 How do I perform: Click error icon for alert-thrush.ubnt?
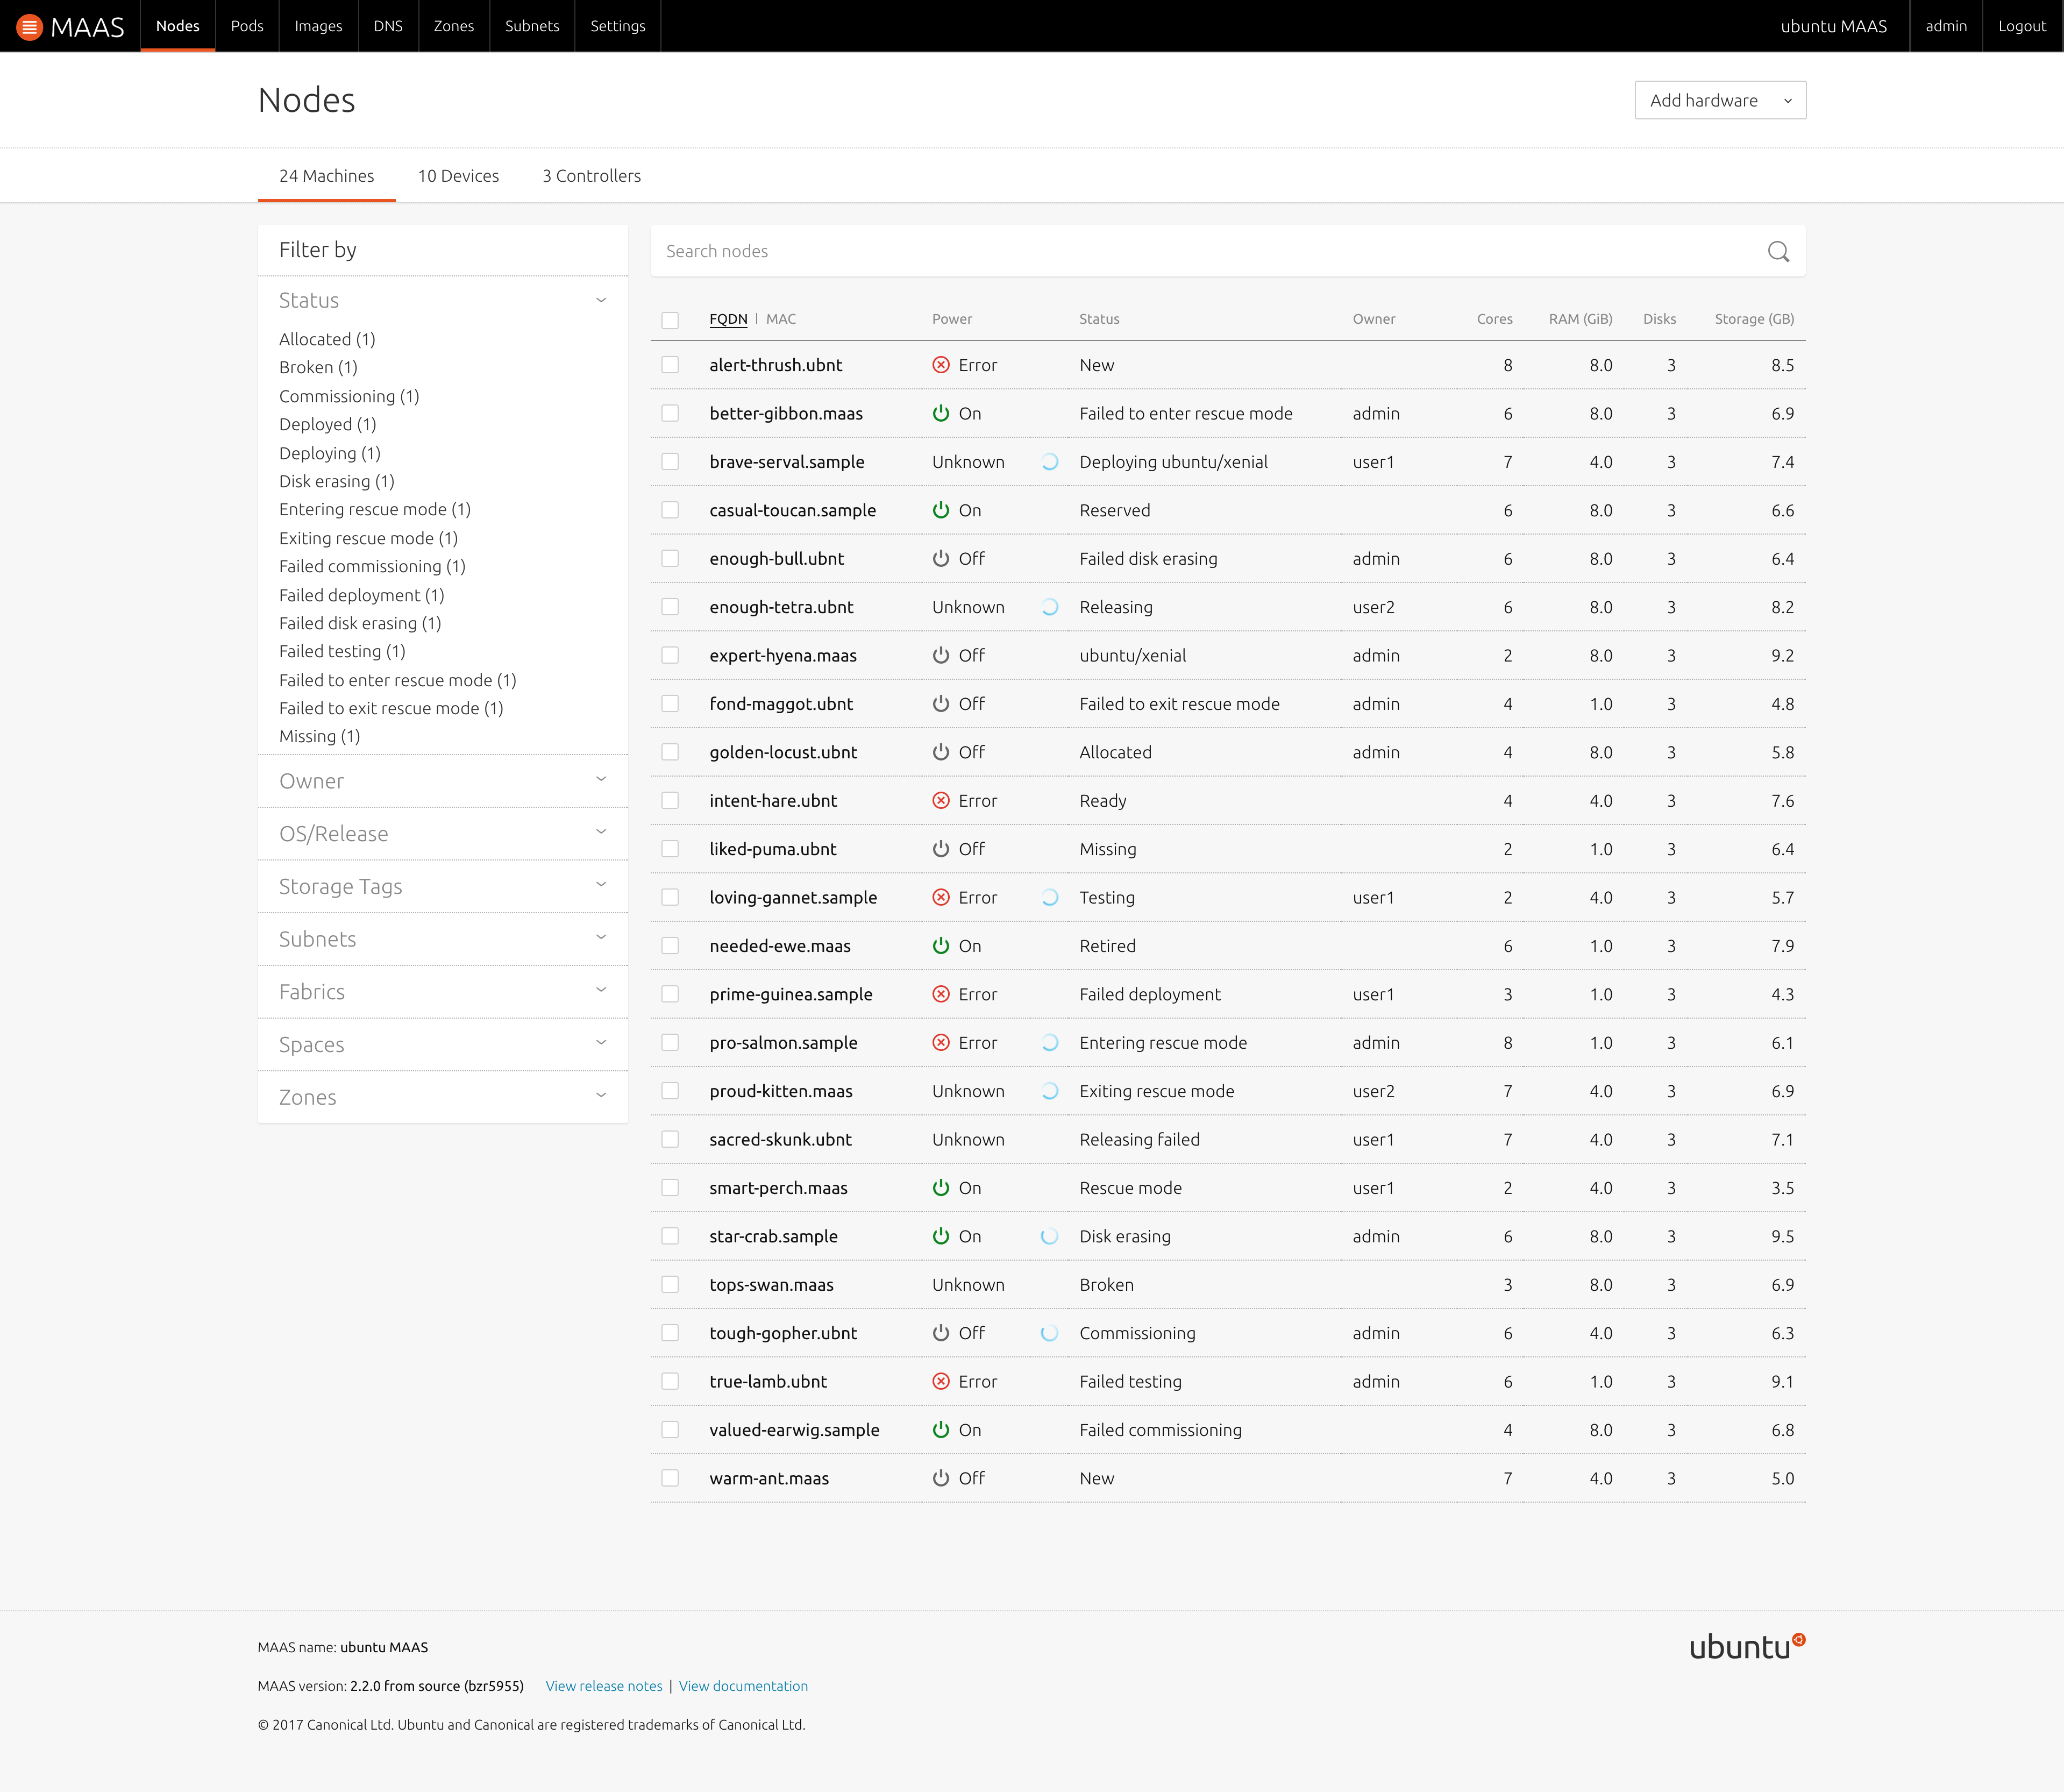[x=940, y=365]
